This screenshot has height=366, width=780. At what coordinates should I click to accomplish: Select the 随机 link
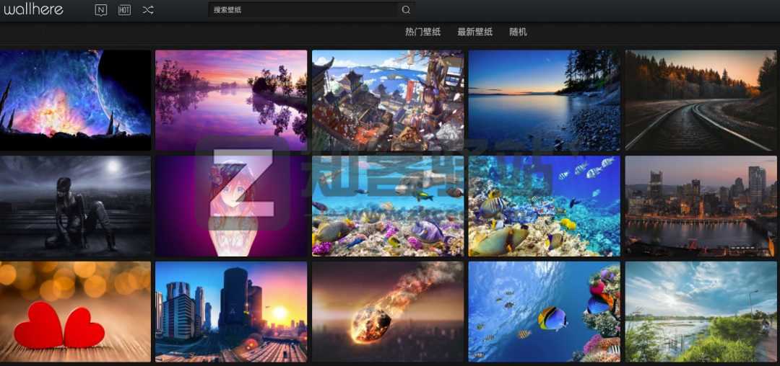coord(518,32)
